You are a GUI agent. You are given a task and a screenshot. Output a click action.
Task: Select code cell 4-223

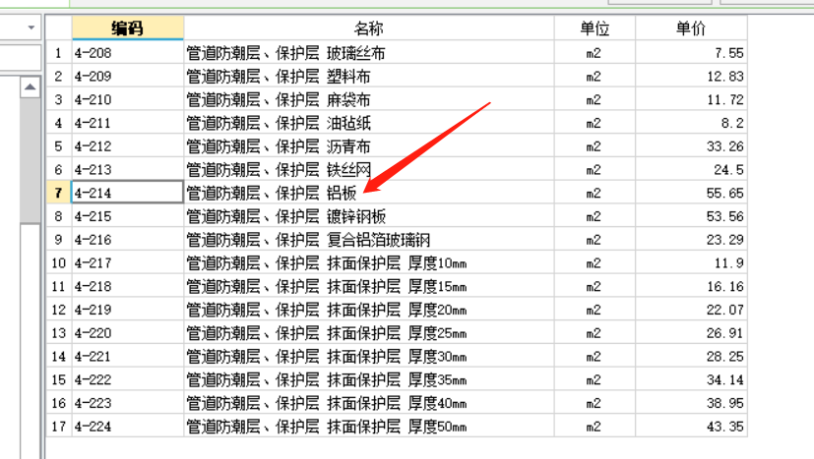[128, 403]
